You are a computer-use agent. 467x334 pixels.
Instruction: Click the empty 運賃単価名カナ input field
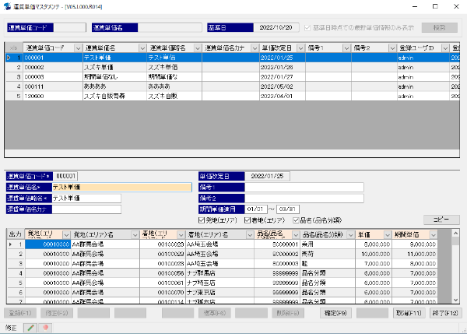pyautogui.click(x=86, y=209)
